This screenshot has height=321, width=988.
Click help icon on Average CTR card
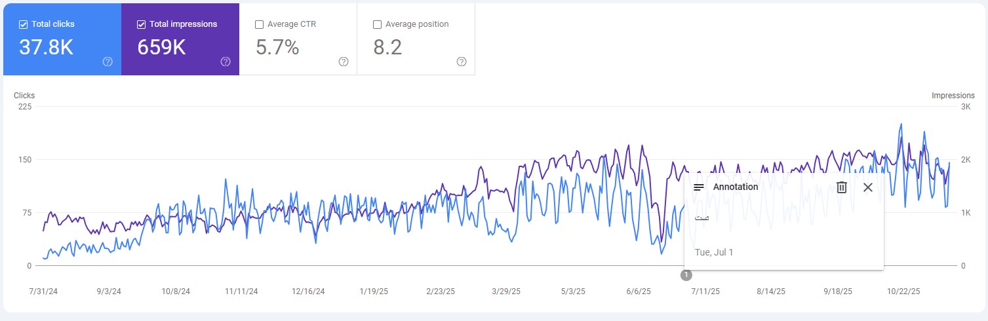(x=344, y=62)
